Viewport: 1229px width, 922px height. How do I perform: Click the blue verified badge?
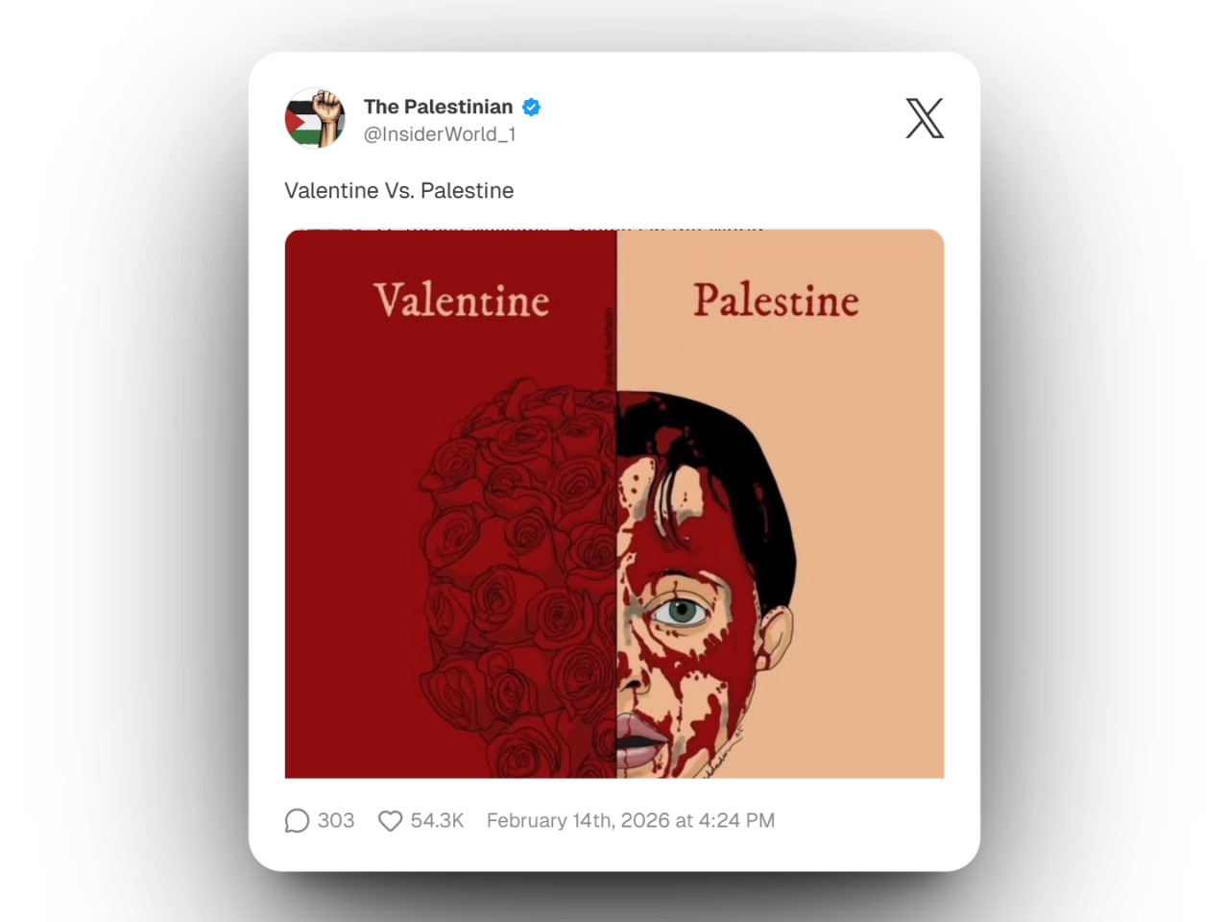pos(531,107)
